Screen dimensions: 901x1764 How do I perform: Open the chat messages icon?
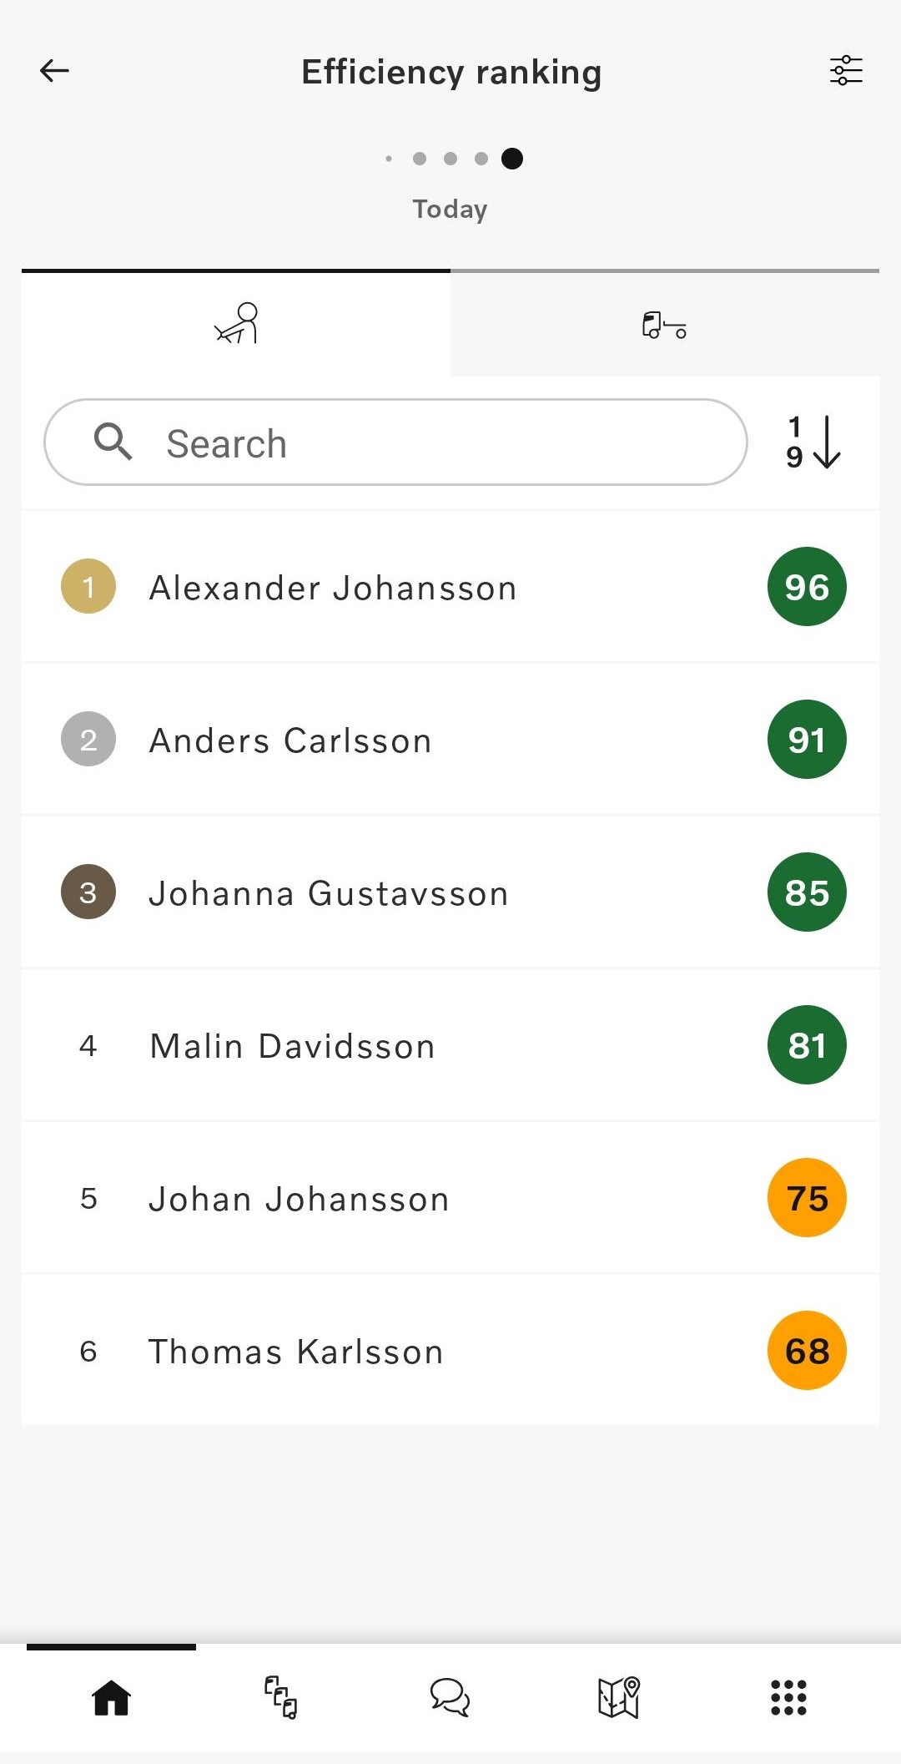tap(450, 1697)
